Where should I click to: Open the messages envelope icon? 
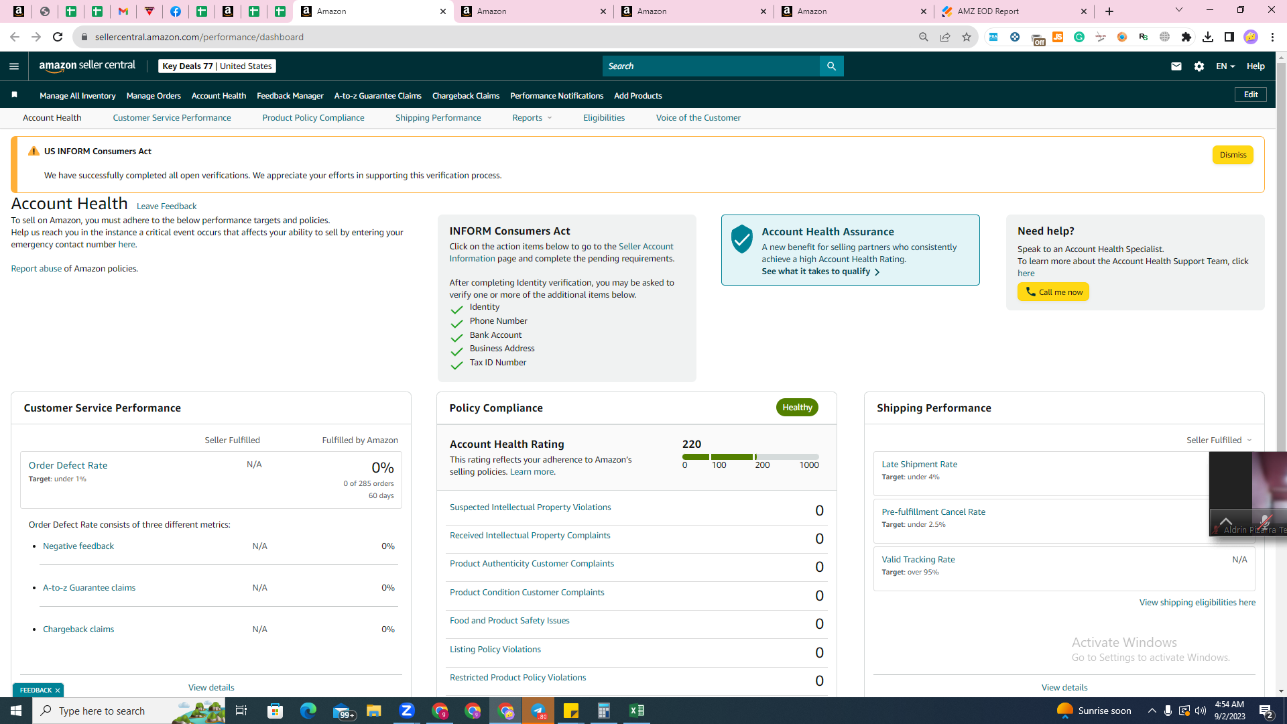pos(1176,66)
